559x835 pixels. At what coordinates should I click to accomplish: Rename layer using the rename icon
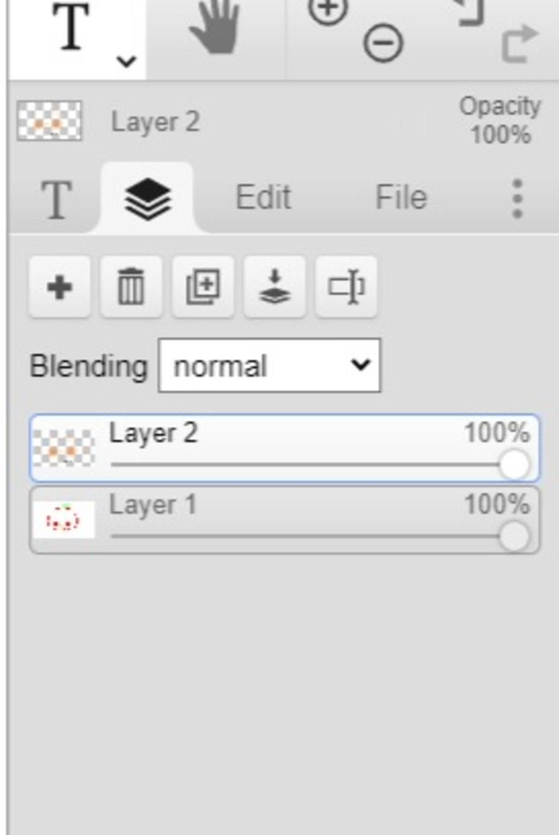(x=346, y=287)
